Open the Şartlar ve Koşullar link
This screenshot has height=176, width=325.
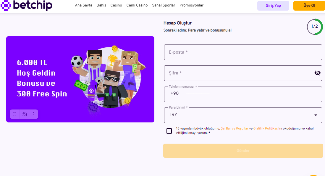(x=235, y=128)
